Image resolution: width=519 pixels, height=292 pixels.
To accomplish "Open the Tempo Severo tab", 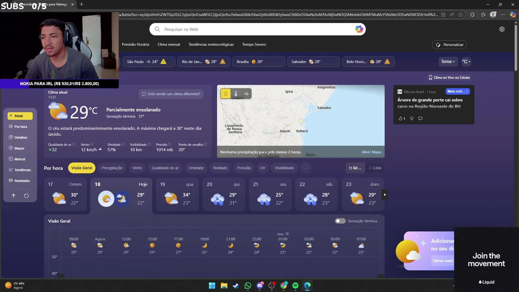I will pyautogui.click(x=254, y=44).
